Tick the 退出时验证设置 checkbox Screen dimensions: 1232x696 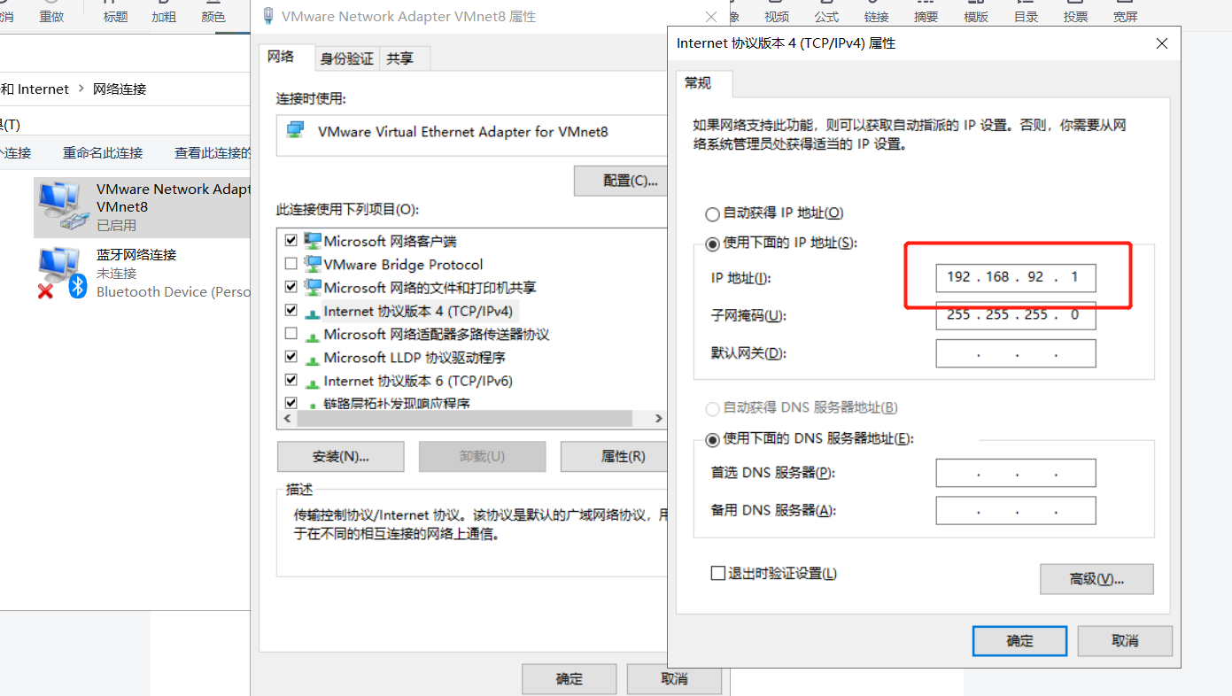coord(718,574)
